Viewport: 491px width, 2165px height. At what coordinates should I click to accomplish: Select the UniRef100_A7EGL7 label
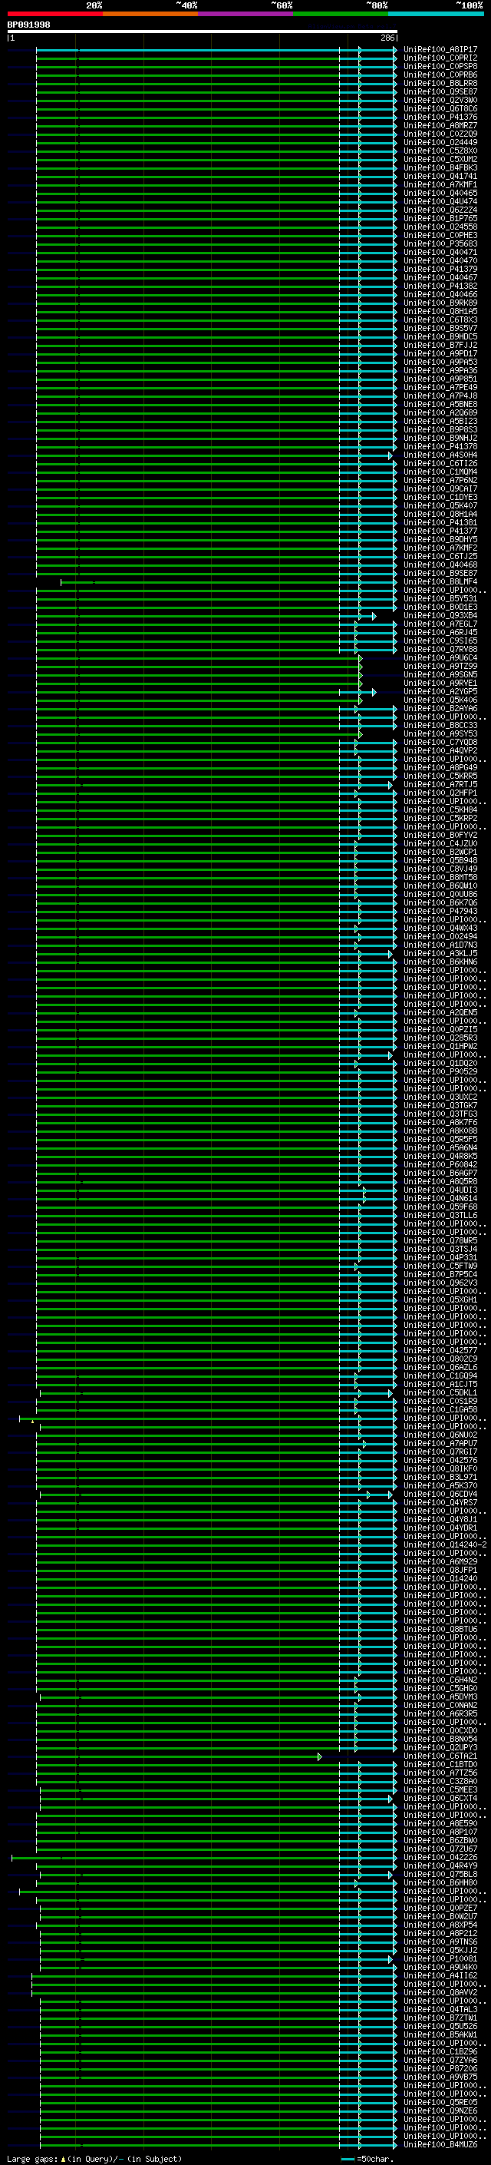[x=440, y=624]
